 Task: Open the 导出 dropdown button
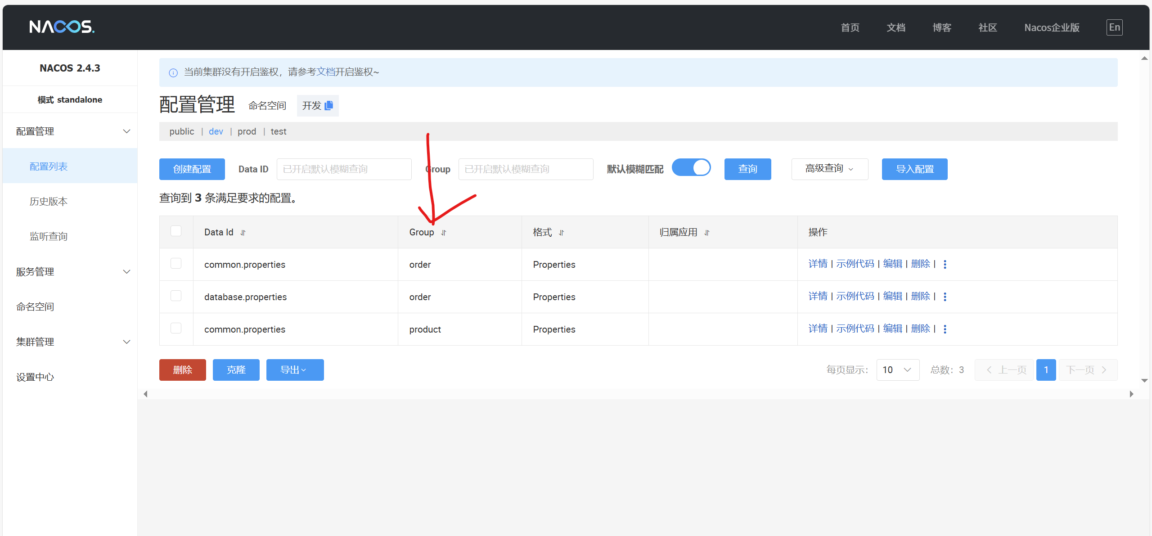click(295, 369)
